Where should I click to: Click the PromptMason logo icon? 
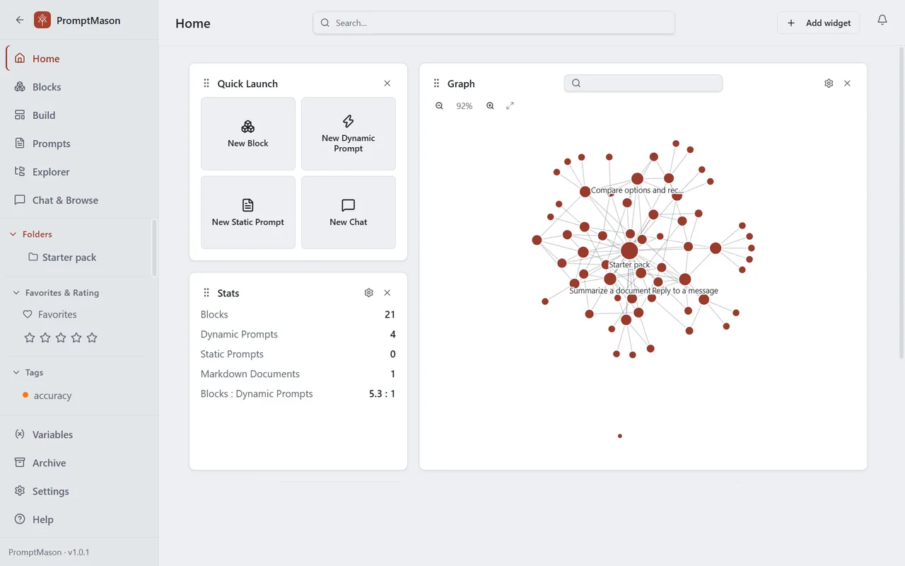[x=42, y=20]
